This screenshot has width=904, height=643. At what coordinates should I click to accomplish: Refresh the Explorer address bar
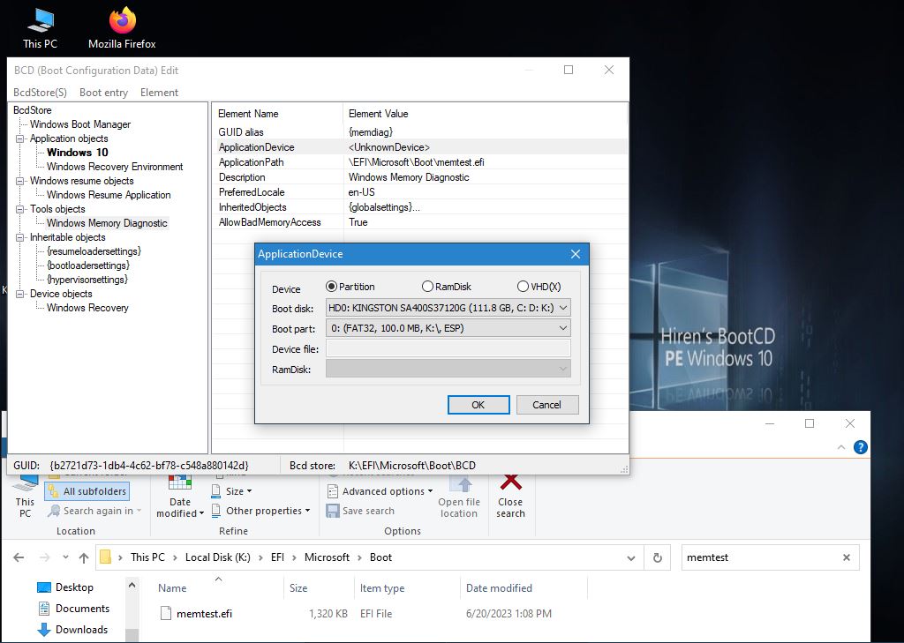tap(657, 557)
